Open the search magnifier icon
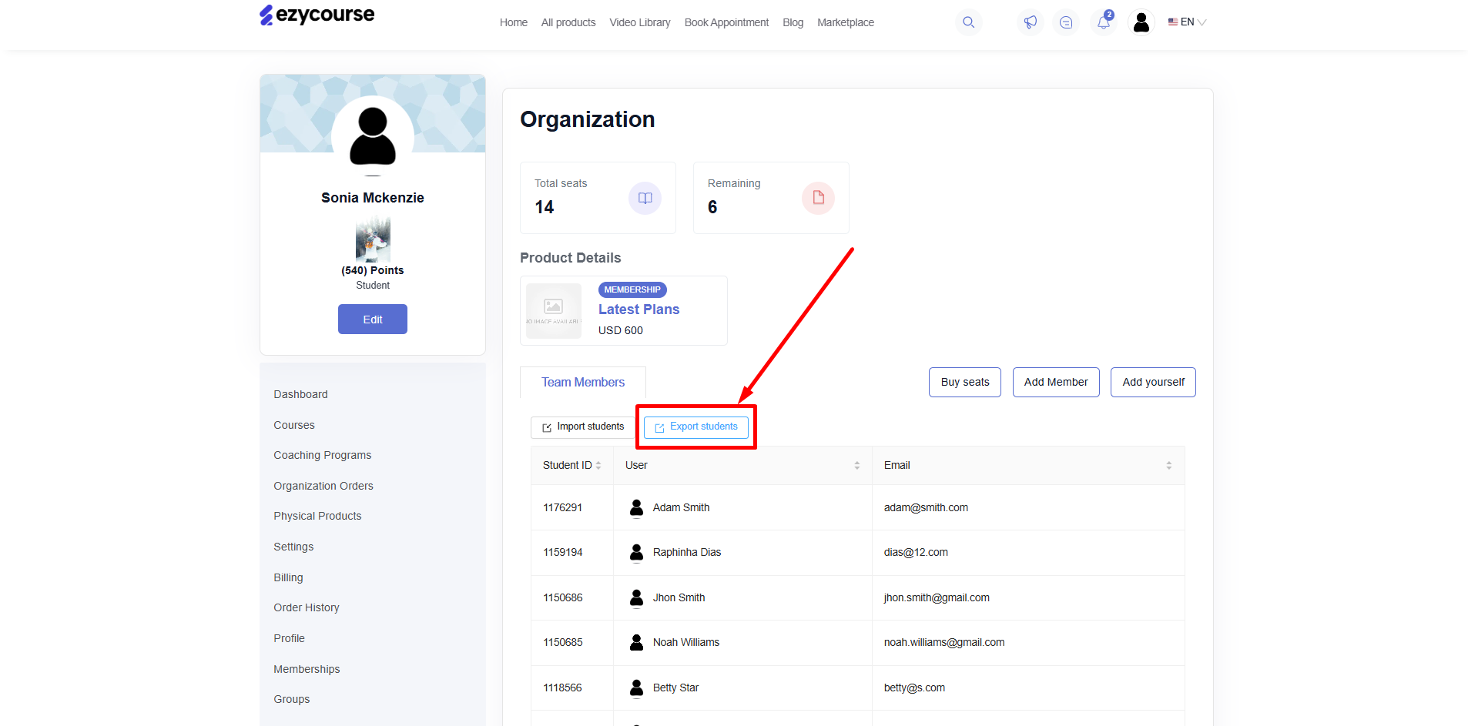1468x726 pixels. [x=968, y=22]
